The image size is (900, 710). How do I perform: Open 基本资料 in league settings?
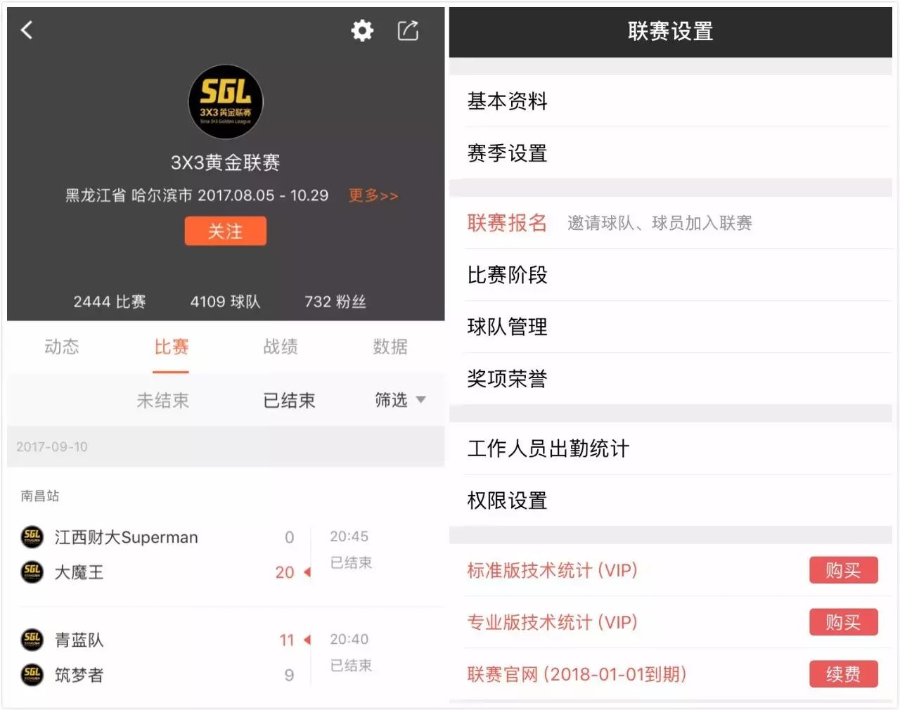coord(671,101)
